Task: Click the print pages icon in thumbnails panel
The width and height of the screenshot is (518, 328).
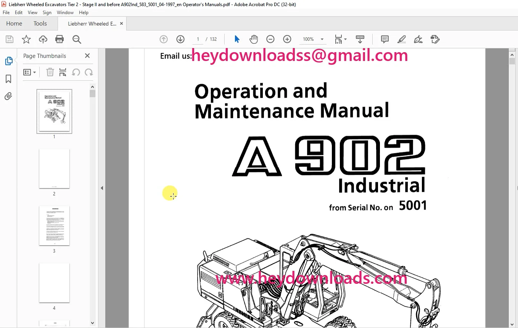Action: (x=63, y=72)
